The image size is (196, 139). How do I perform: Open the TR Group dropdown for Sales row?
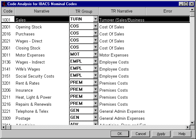95,19
